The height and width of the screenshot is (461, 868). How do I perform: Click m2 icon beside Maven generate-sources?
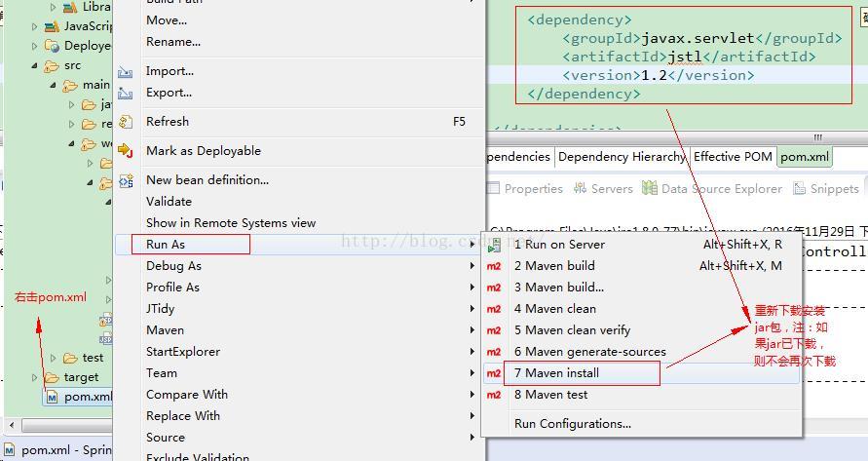494,353
